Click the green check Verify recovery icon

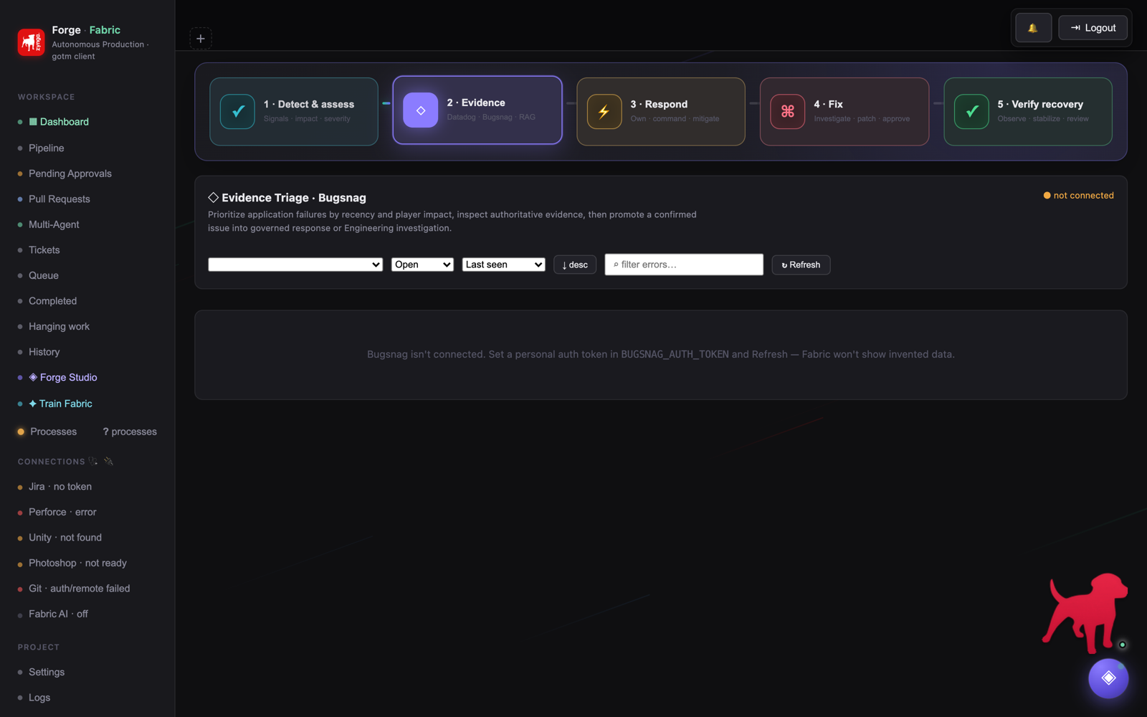tap(971, 112)
